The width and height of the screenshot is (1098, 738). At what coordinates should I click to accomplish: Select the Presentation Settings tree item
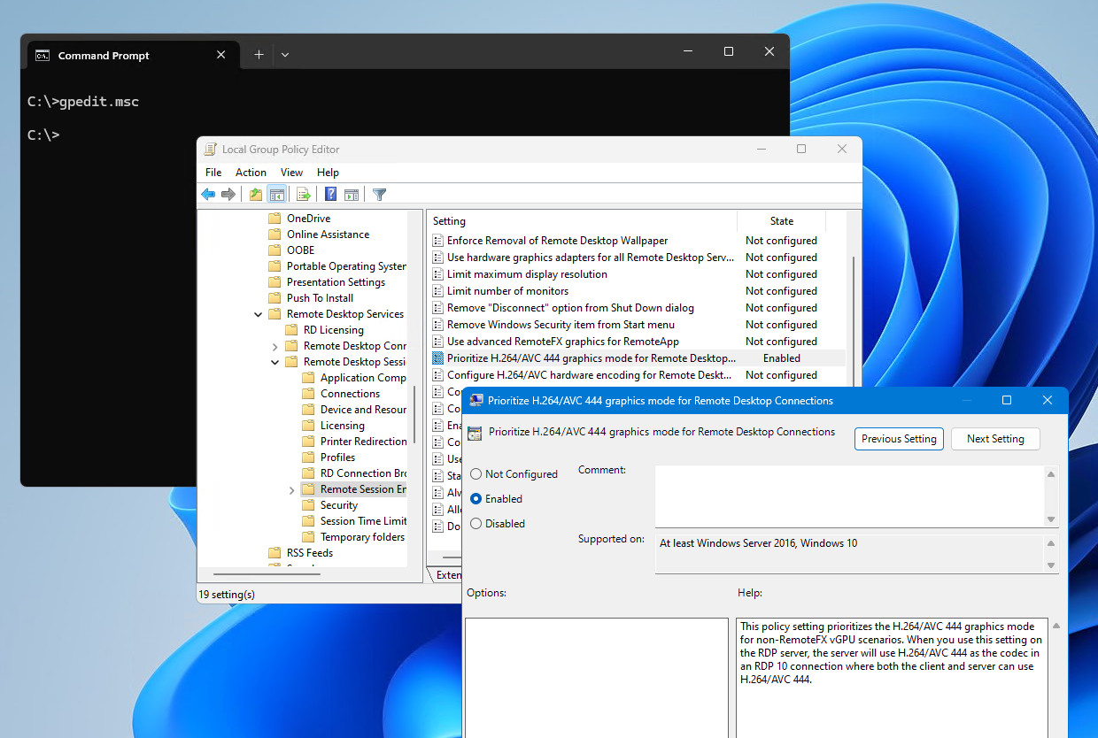click(x=336, y=282)
